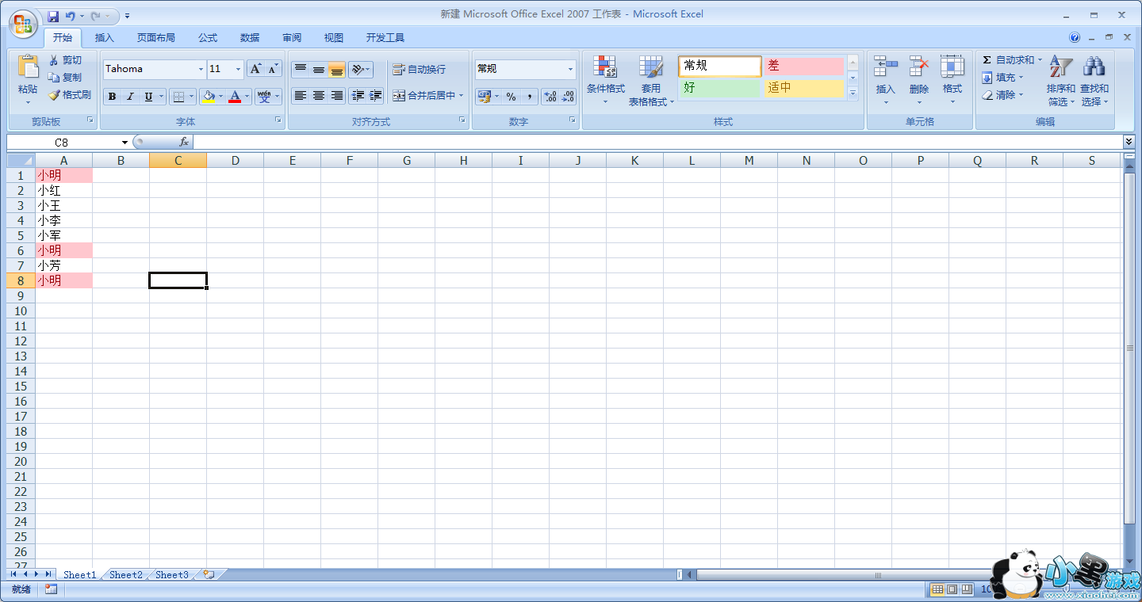Image resolution: width=1142 pixels, height=602 pixels.
Task: Click the Insert Function fx icon
Action: [184, 142]
